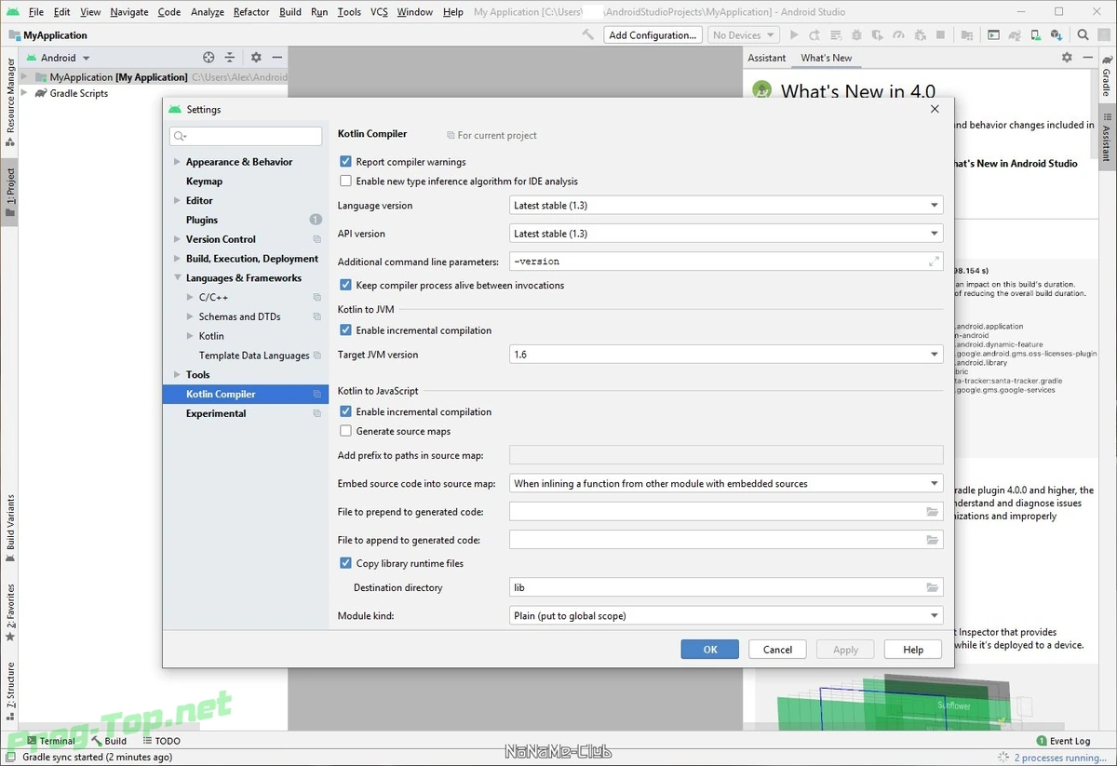The height and width of the screenshot is (766, 1117).
Task: Select Kotlin Compiler in settings tree
Action: 245,394
